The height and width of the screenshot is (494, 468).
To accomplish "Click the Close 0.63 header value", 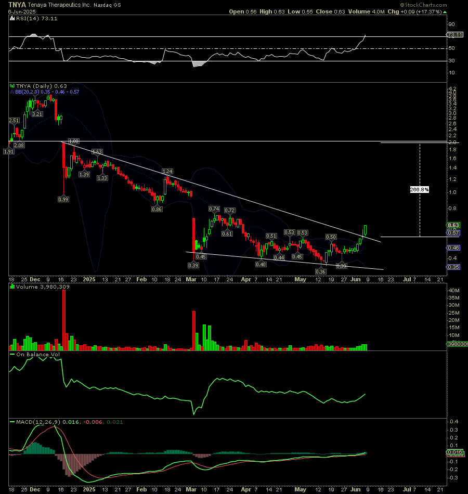I will click(x=330, y=11).
